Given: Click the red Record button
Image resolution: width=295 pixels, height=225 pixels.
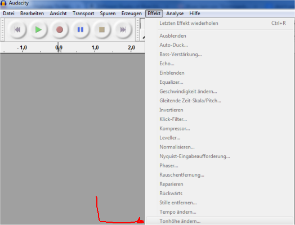Looking at the screenshot, I should [60, 30].
